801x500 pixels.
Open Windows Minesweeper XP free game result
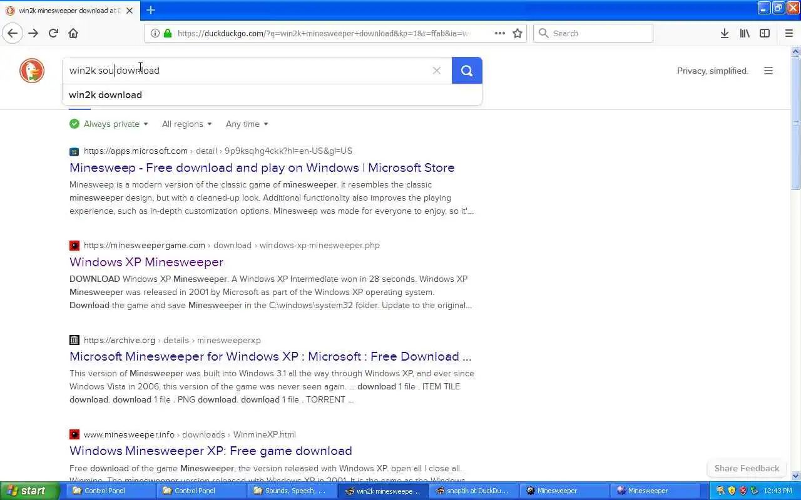point(210,451)
